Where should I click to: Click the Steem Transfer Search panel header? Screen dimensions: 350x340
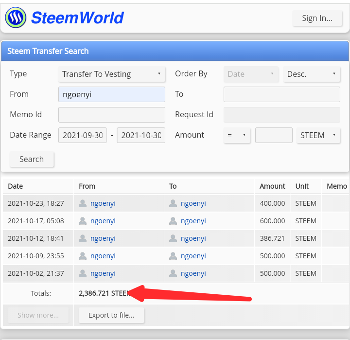[x=175, y=51]
